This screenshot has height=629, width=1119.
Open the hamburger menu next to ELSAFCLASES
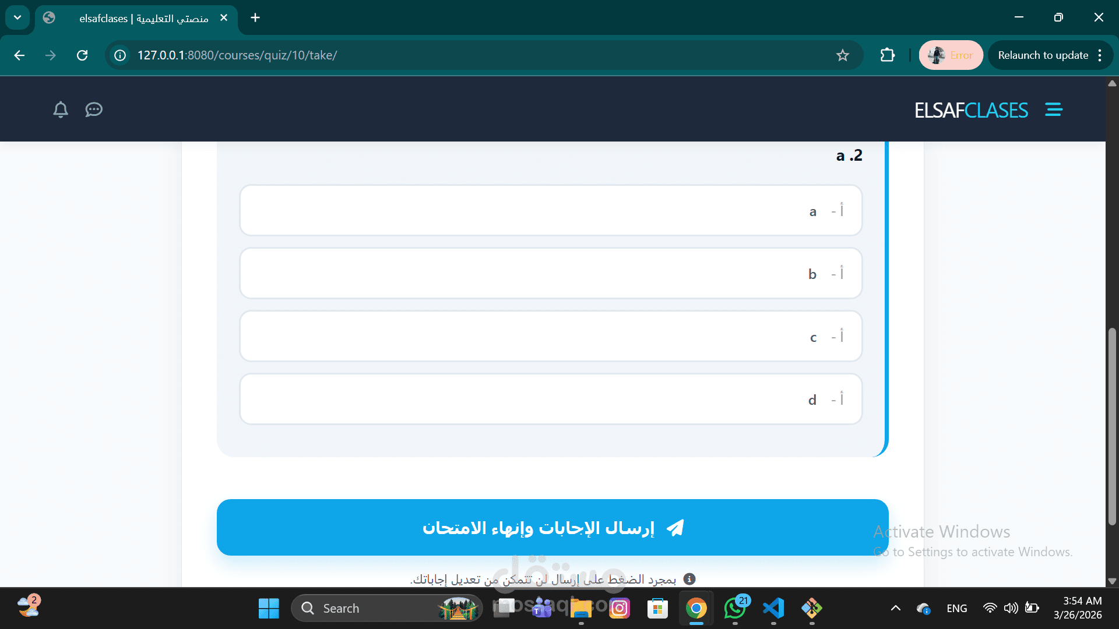pos(1053,109)
